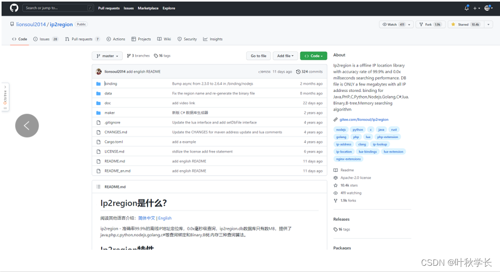The height and width of the screenshot is (272, 500).
Task: Toggle the Starred button
Action: pyautogui.click(x=466, y=24)
